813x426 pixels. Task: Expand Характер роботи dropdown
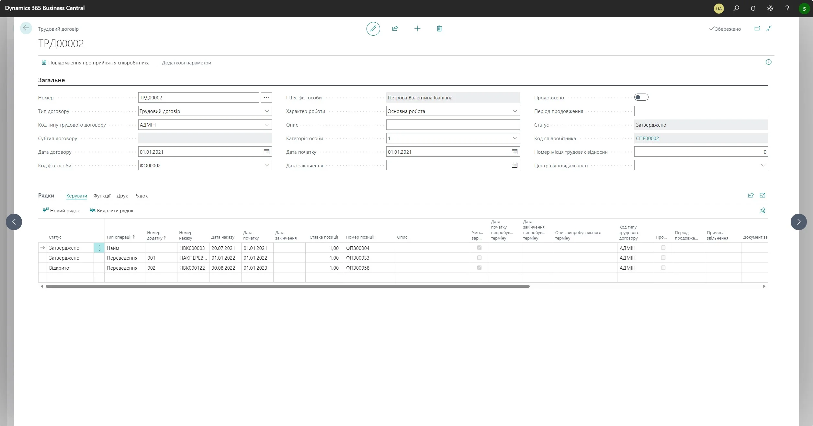(515, 111)
